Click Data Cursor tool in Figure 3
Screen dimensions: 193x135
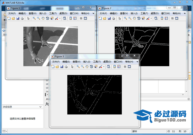coord(96,67)
